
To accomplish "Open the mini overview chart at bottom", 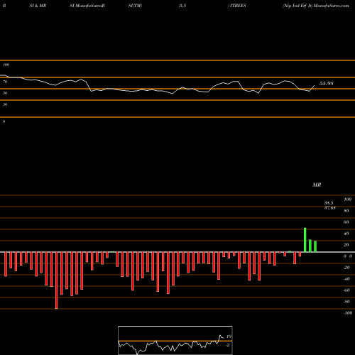I will click(x=175, y=340).
